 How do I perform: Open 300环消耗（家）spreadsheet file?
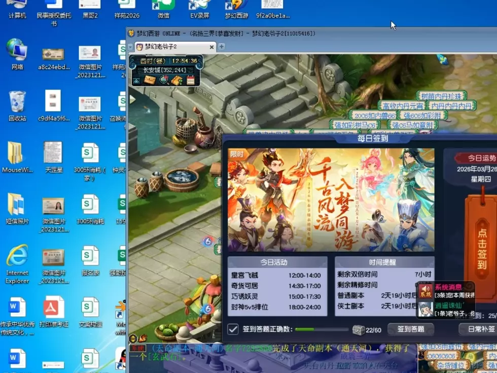(90, 162)
